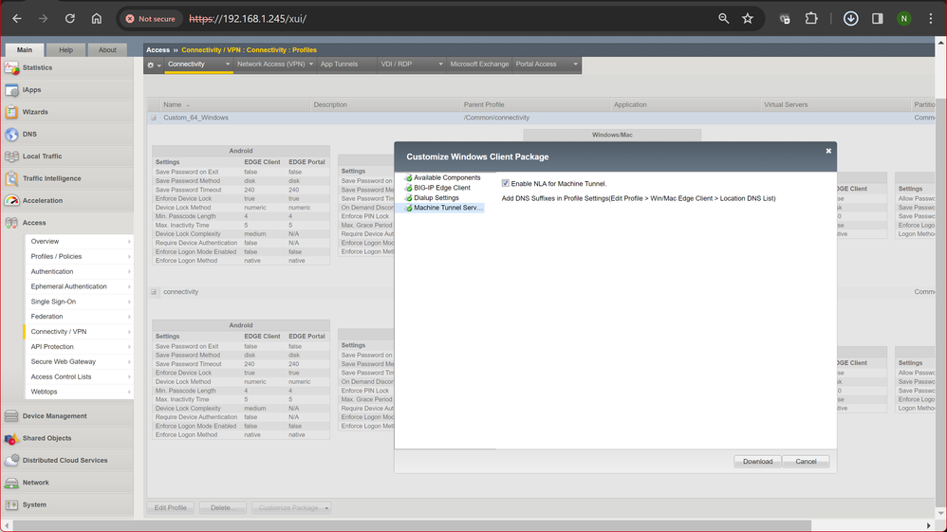This screenshot has width=947, height=532.
Task: Collapse the connectivity profile row
Action: (x=154, y=292)
